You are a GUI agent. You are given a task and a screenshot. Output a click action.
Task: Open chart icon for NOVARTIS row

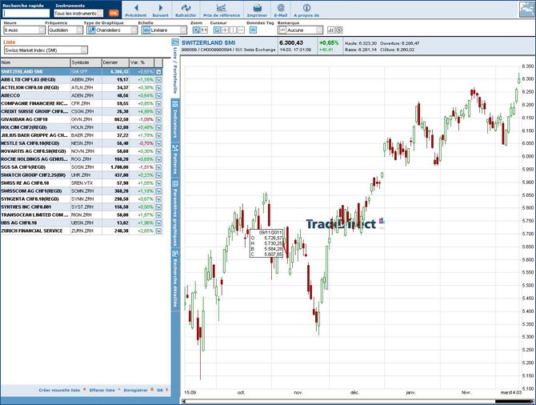(158, 151)
